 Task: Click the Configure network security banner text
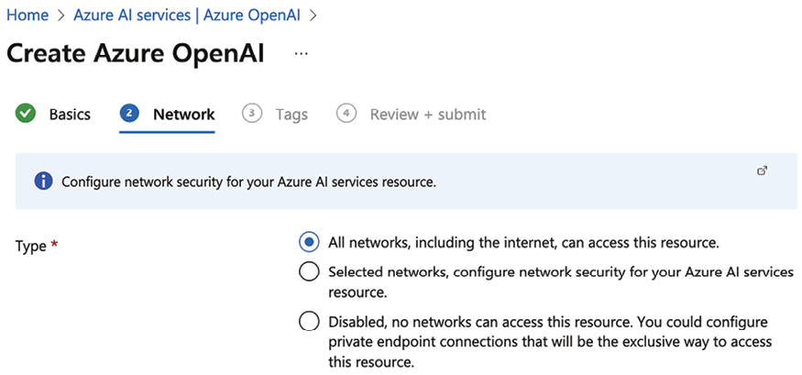[x=248, y=182]
